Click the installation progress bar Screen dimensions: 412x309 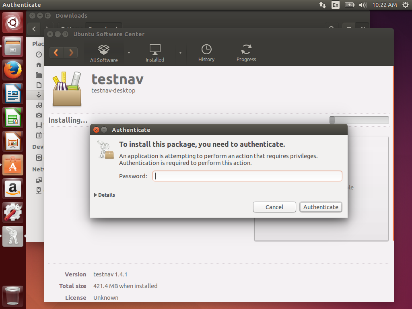click(x=359, y=120)
